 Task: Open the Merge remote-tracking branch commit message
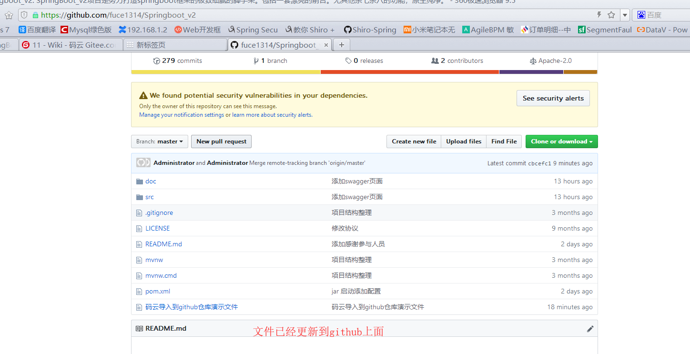[x=307, y=163]
